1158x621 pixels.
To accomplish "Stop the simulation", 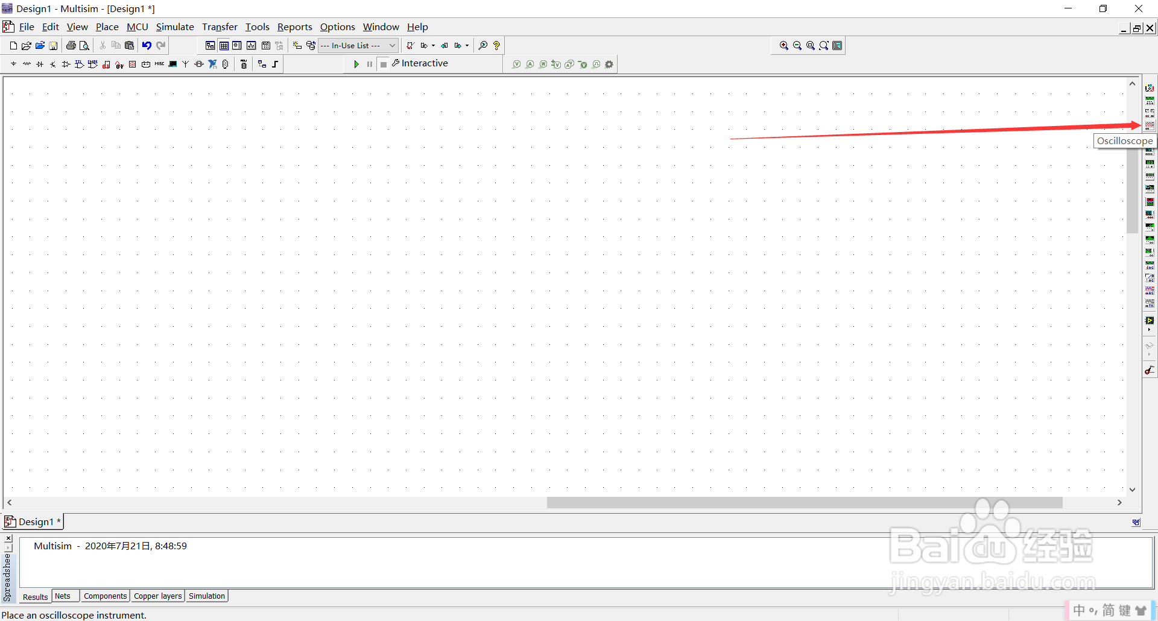I will coord(384,64).
